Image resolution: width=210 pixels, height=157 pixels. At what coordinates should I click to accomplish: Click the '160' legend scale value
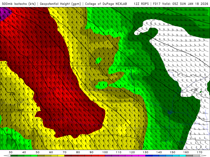(186, 152)
